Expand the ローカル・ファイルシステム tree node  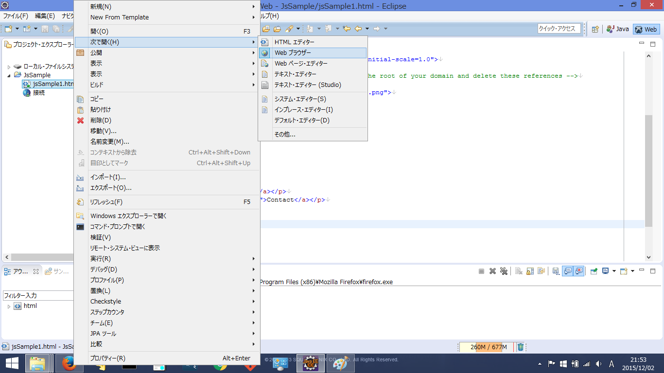coord(9,67)
